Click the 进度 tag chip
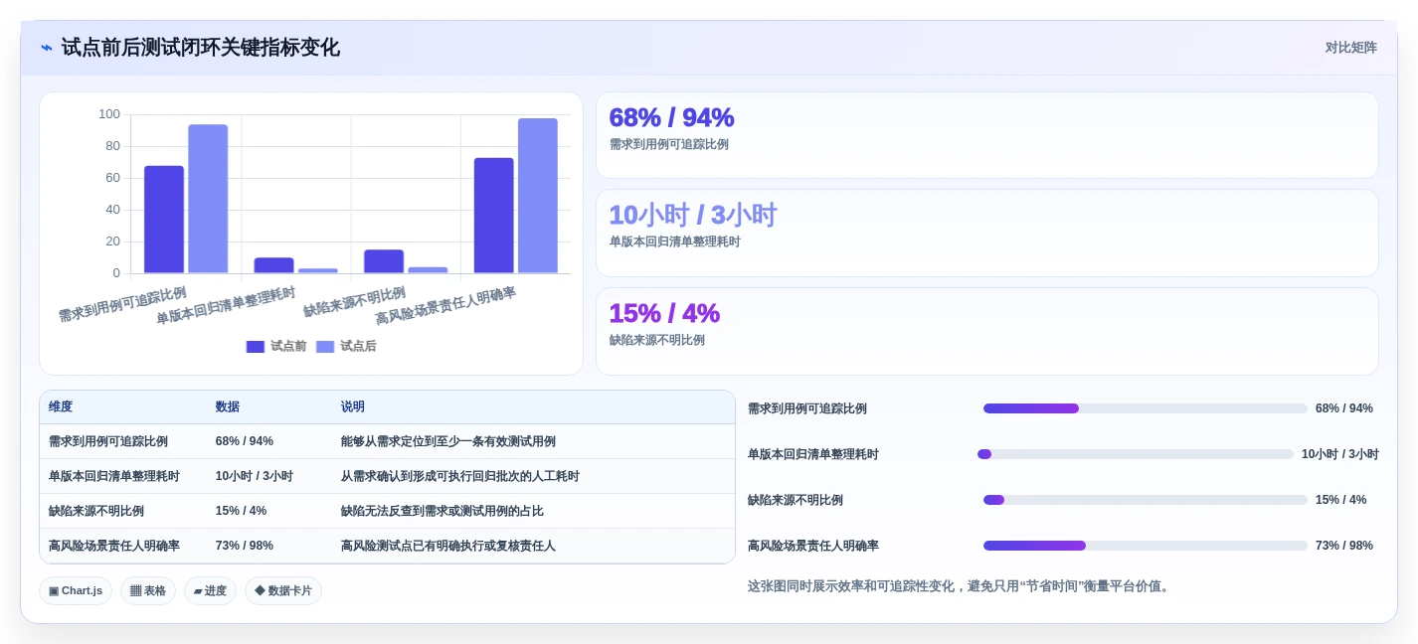 [x=210, y=591]
